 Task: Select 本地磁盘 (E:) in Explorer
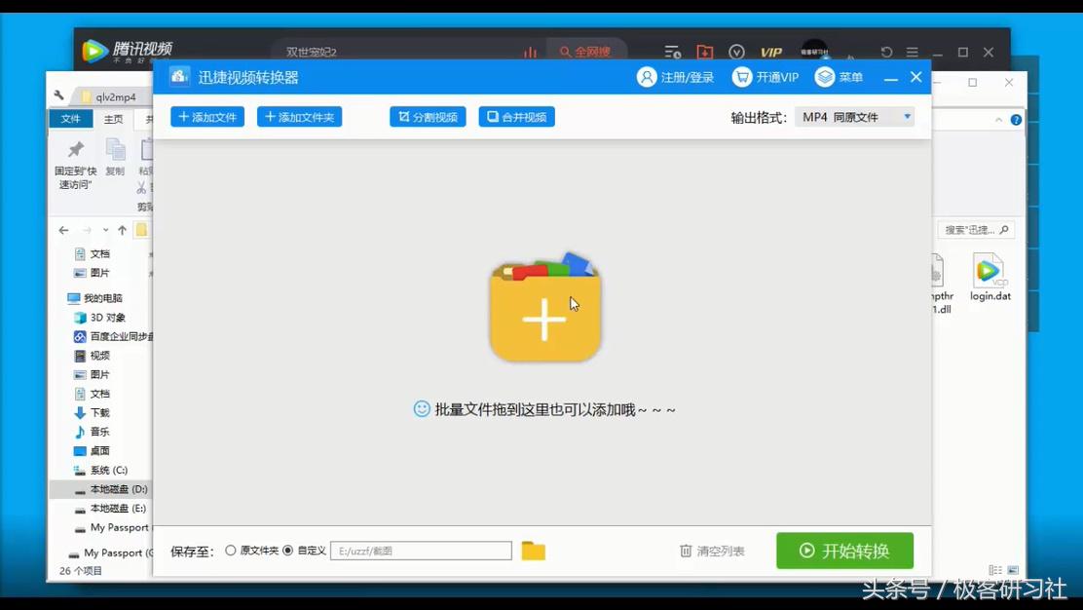tap(110, 508)
